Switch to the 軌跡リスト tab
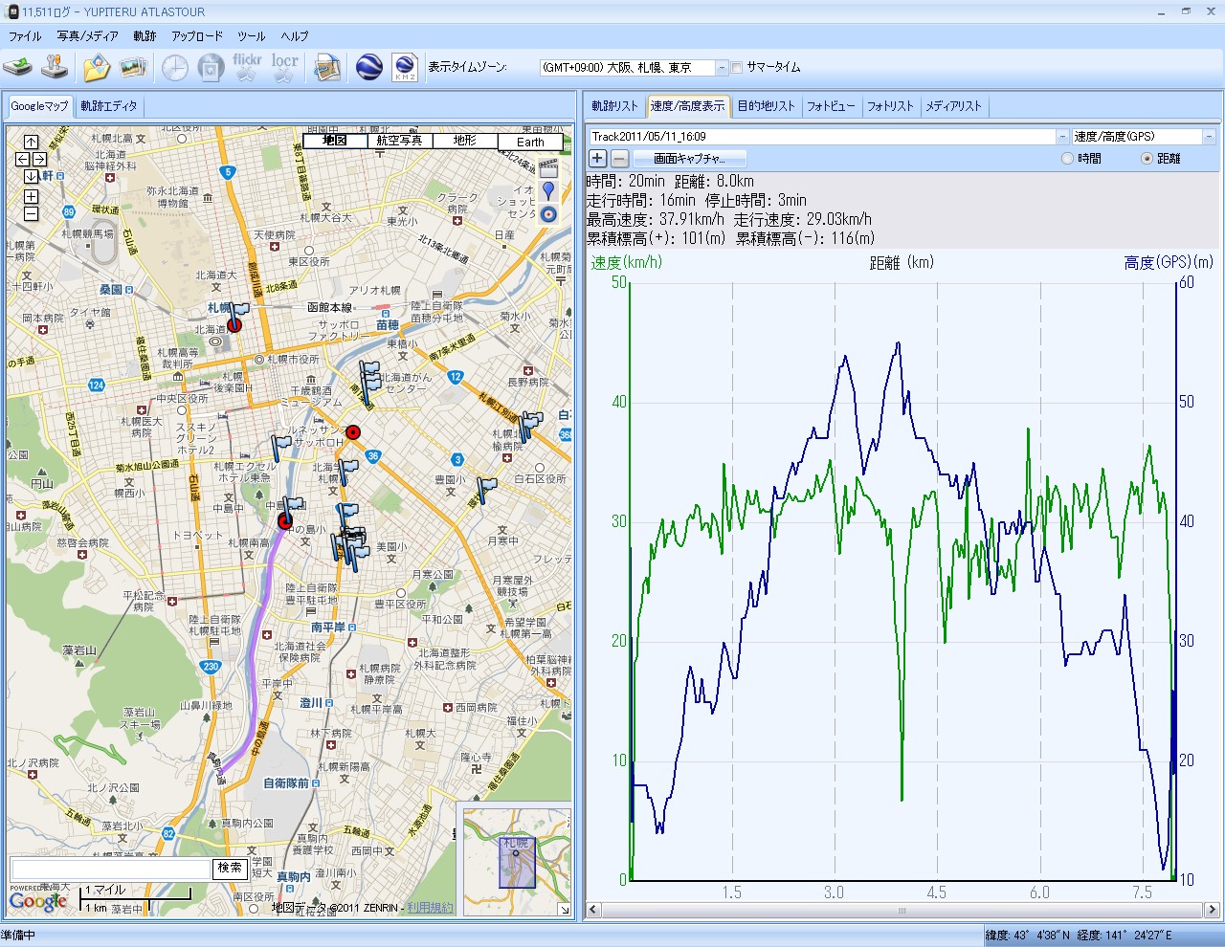1225x947 pixels. pos(614,106)
